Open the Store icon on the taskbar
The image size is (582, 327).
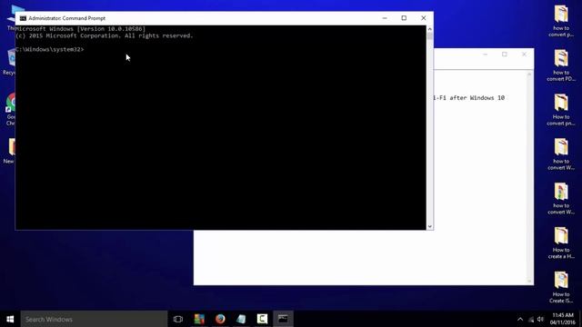[199, 319]
